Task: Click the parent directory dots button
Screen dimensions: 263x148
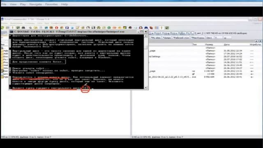Action: coord(193,33)
